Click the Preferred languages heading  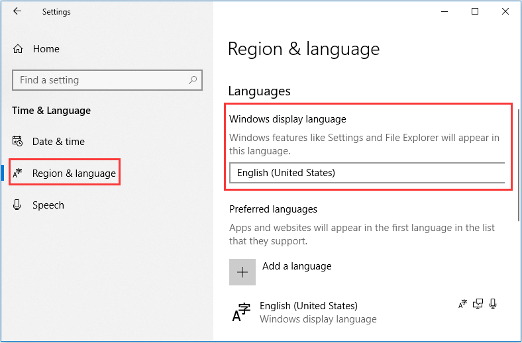(273, 209)
